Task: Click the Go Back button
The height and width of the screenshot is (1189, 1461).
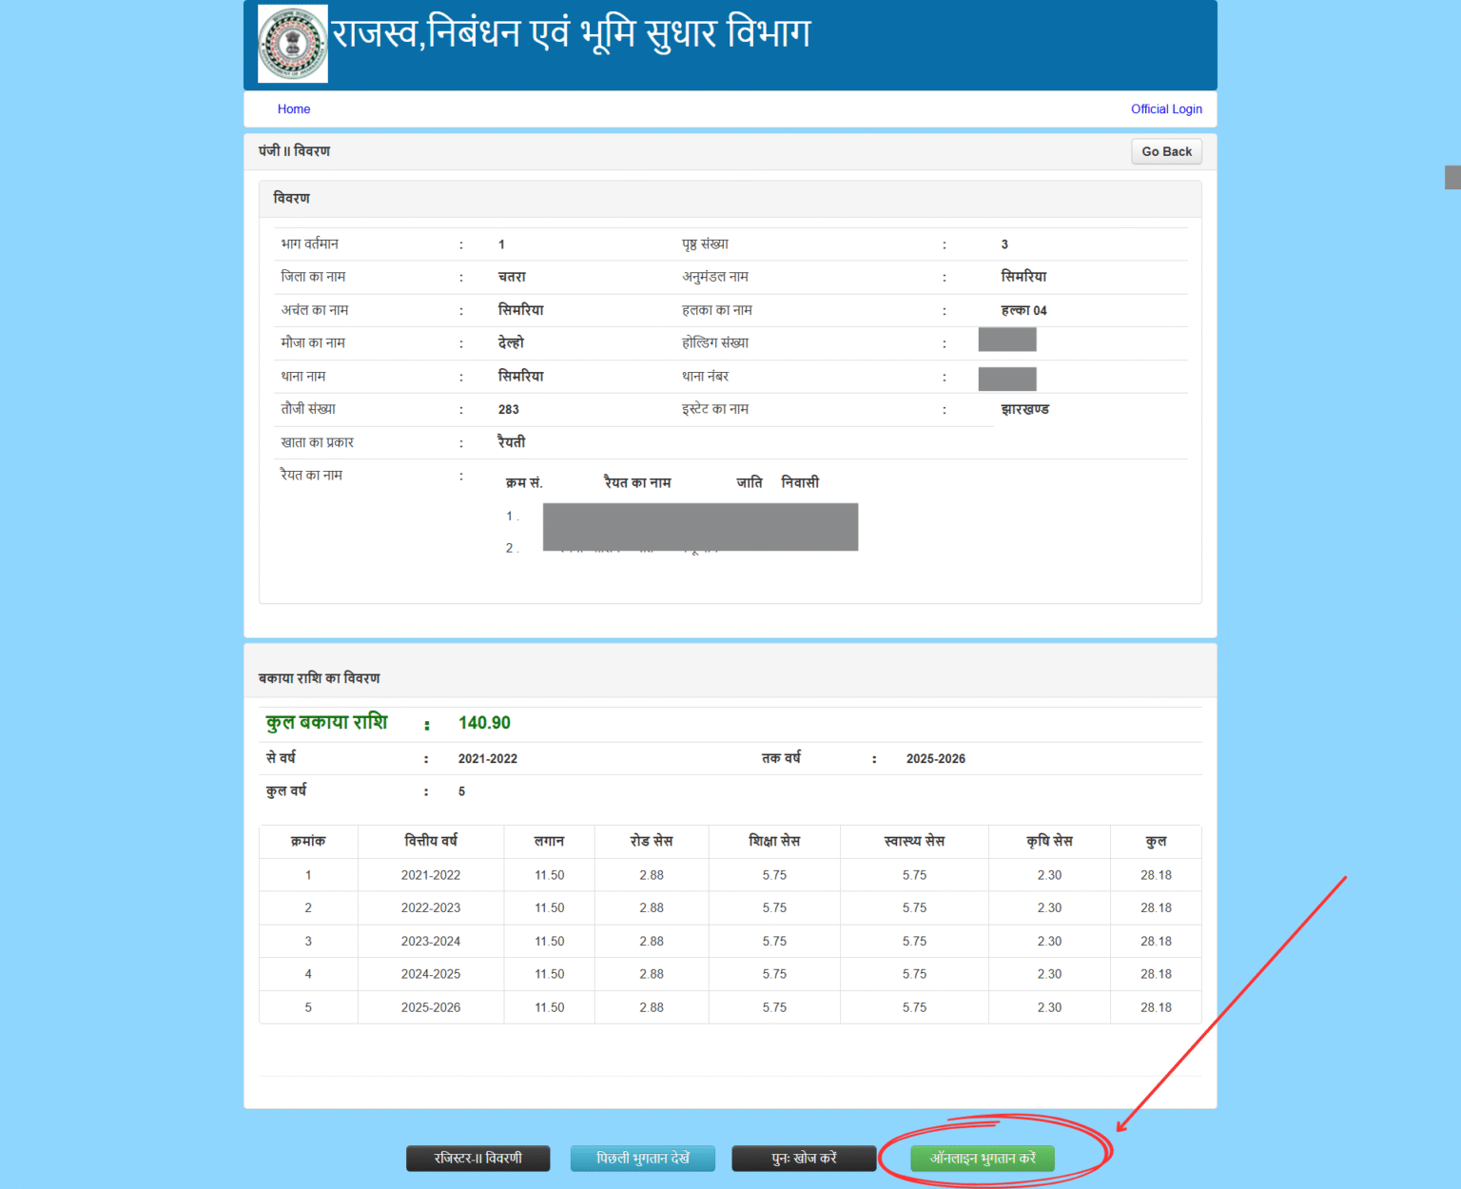Action: (x=1166, y=150)
